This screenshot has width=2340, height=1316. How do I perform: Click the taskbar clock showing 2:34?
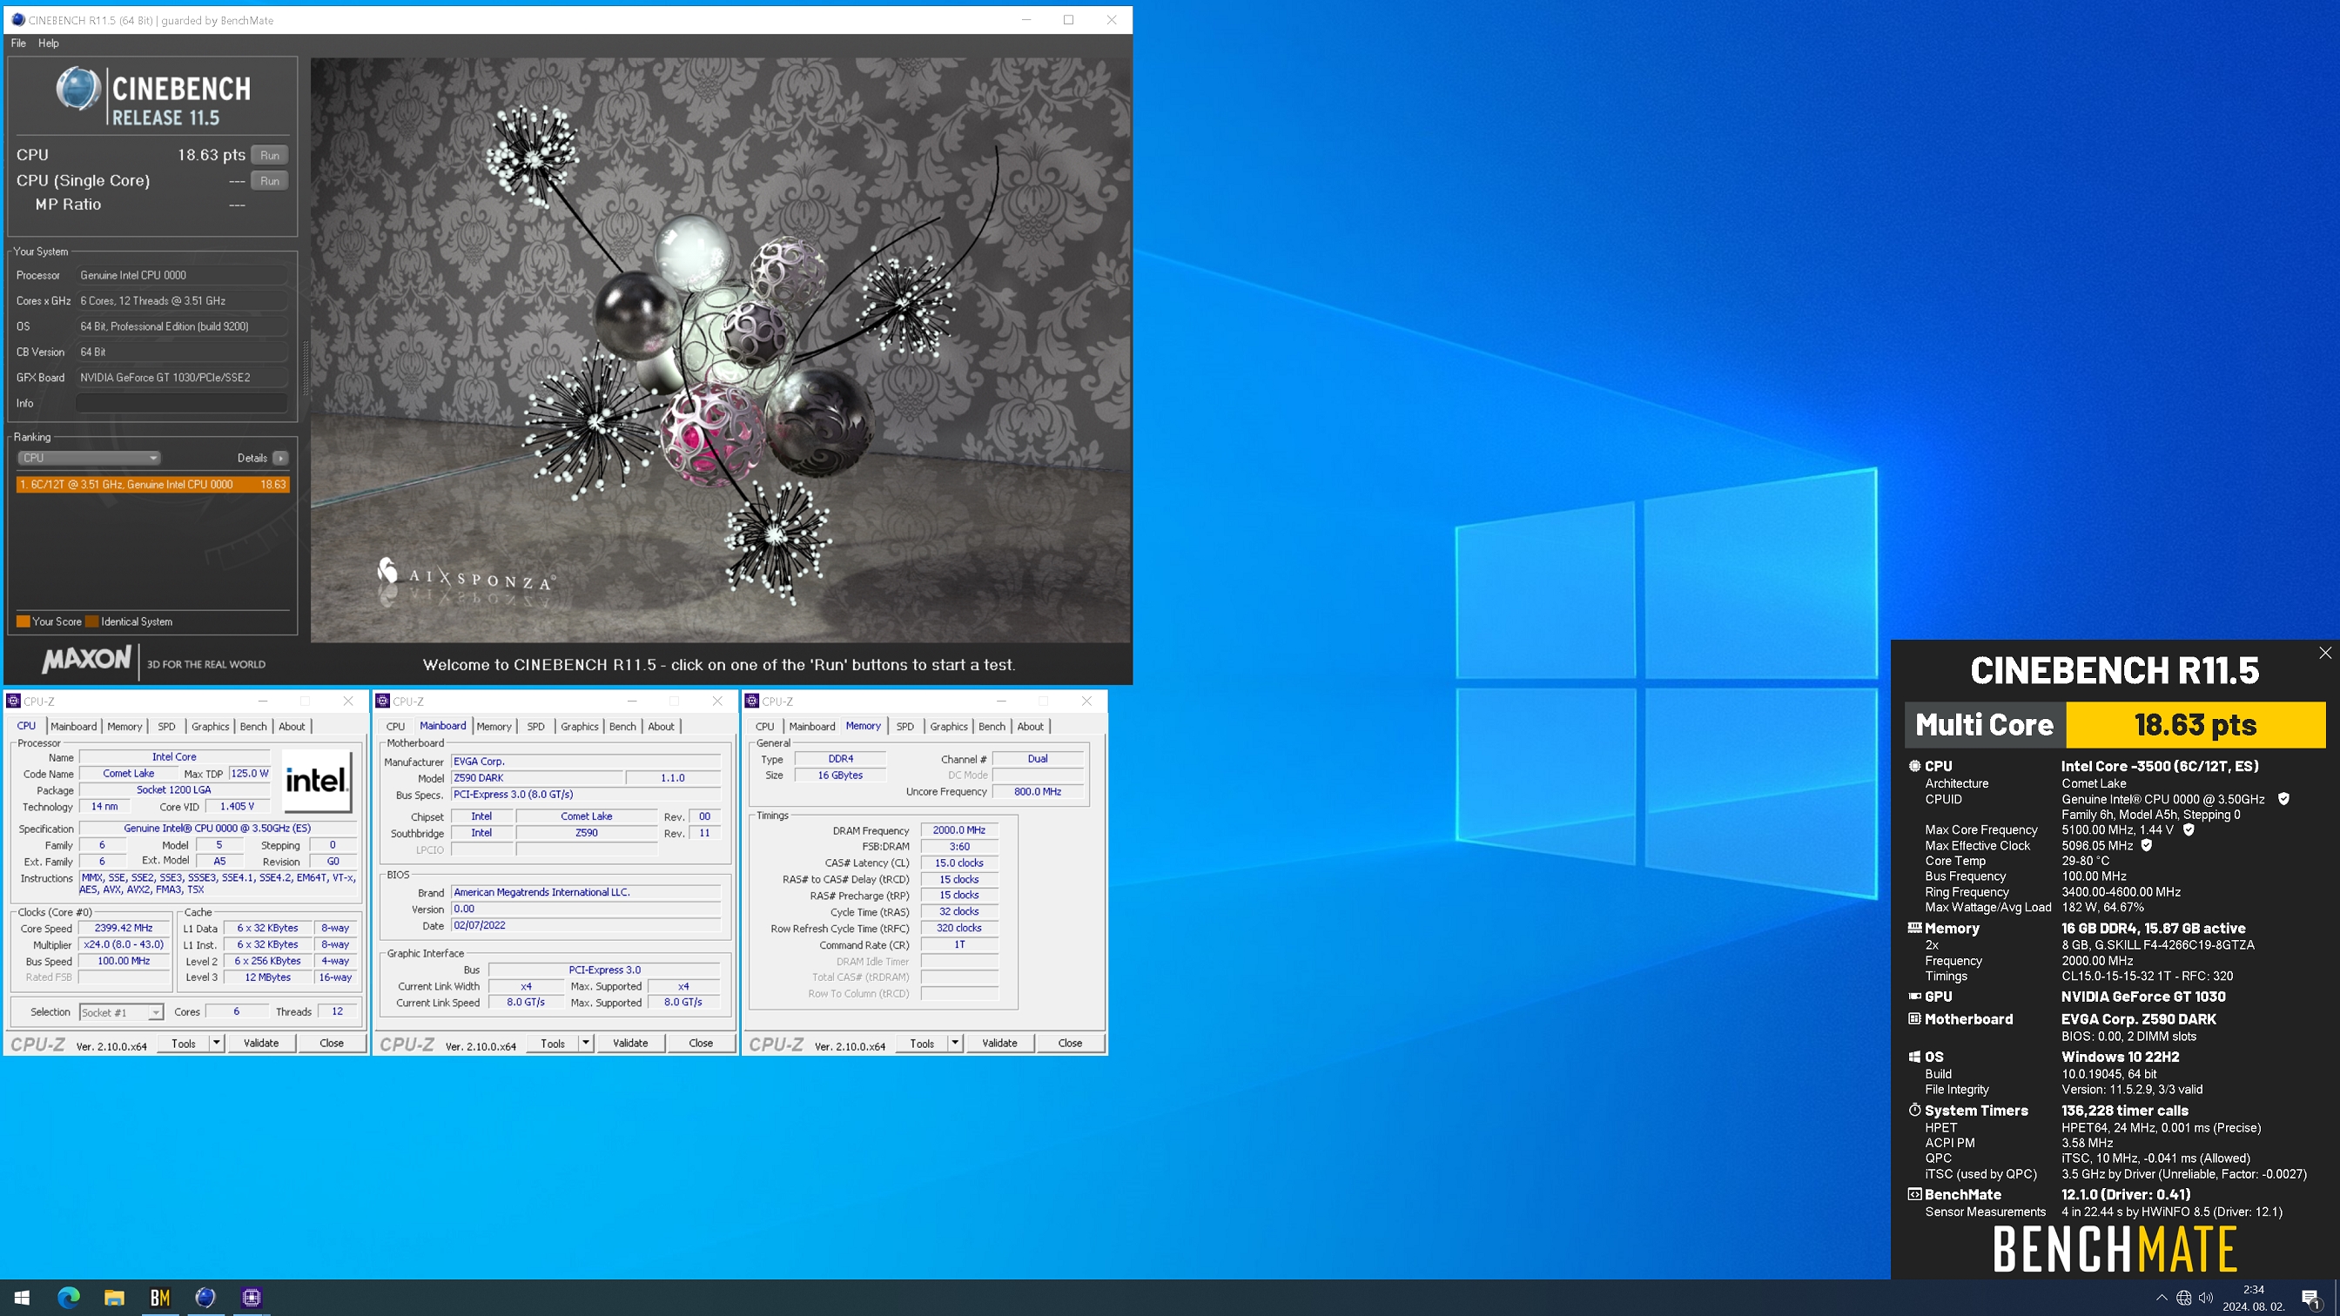pos(2254,1298)
